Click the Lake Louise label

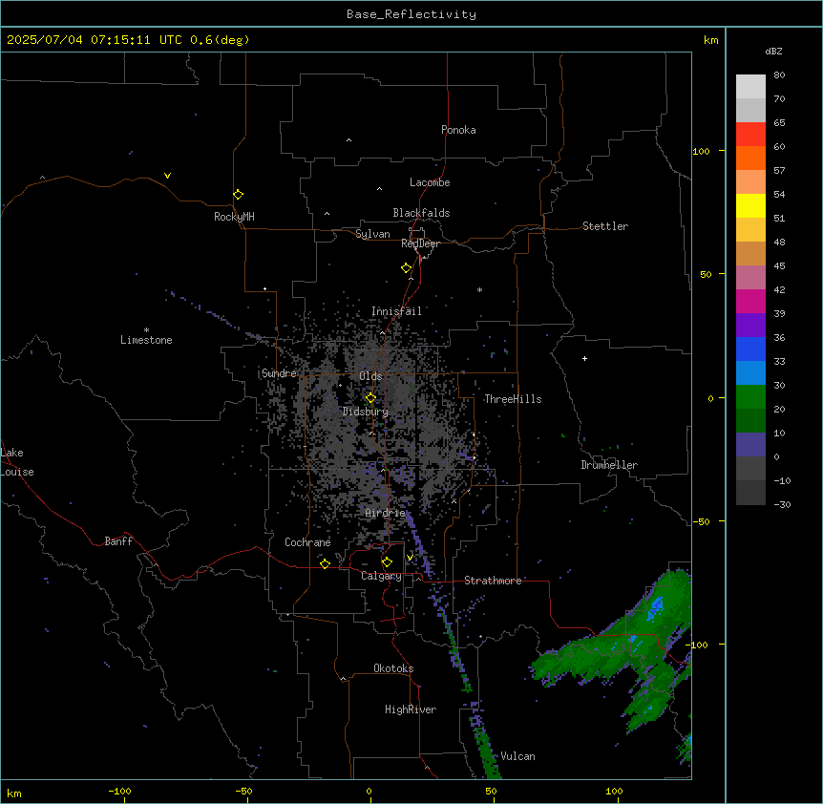click(17, 462)
